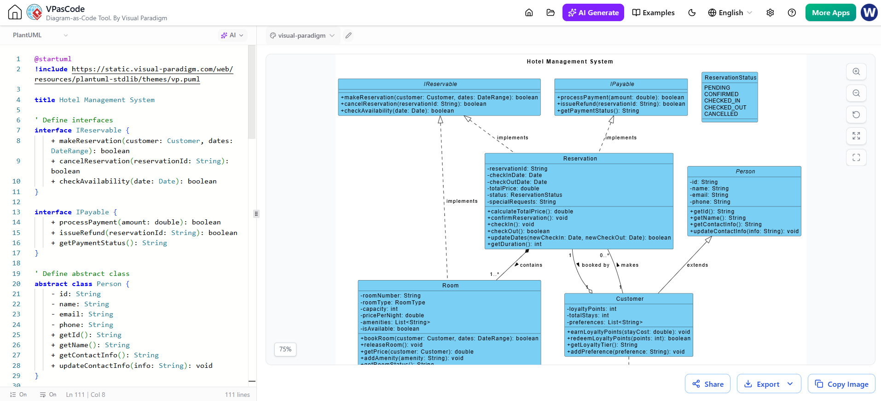Share the diagram
This screenshot has height=401, width=881.
tap(707, 384)
